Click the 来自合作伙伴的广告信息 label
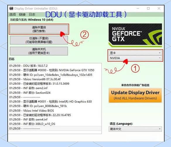Viewport: 171px width, 147px height. 135,85
